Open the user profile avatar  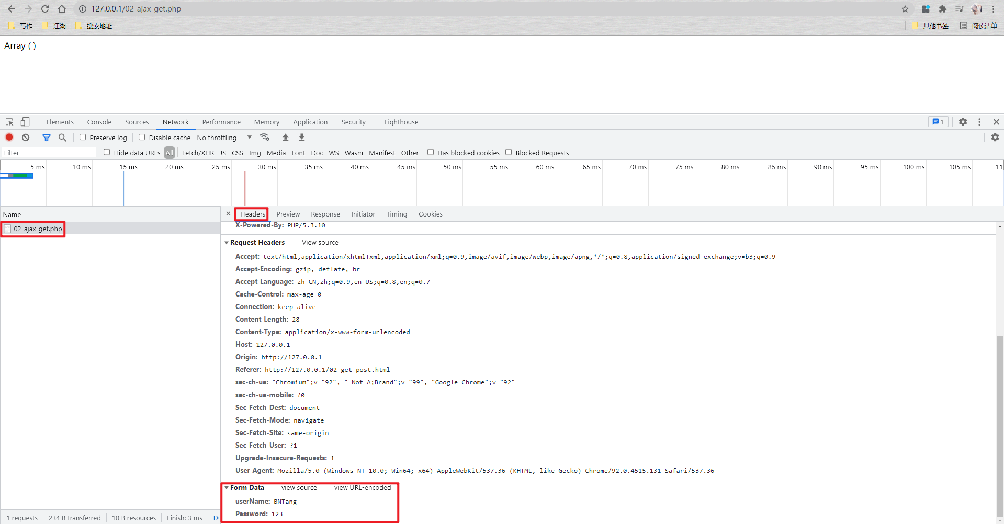[x=976, y=9]
